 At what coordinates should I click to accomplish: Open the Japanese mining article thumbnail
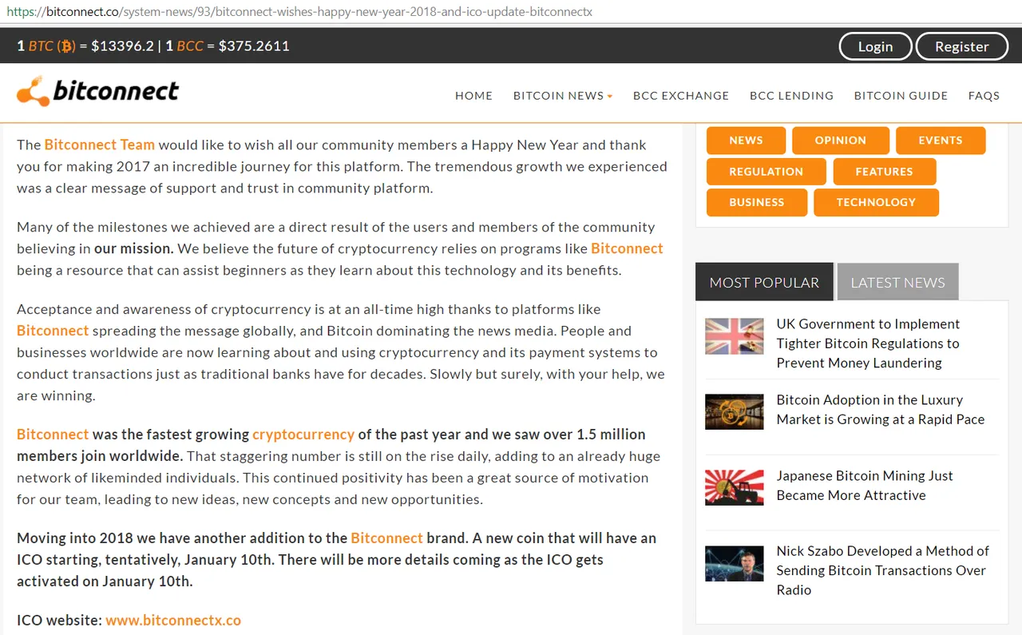(x=735, y=487)
